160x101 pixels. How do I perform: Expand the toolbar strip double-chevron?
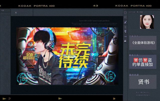tap(125, 10)
